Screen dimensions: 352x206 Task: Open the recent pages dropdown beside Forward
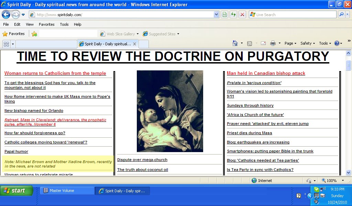tap(23, 15)
